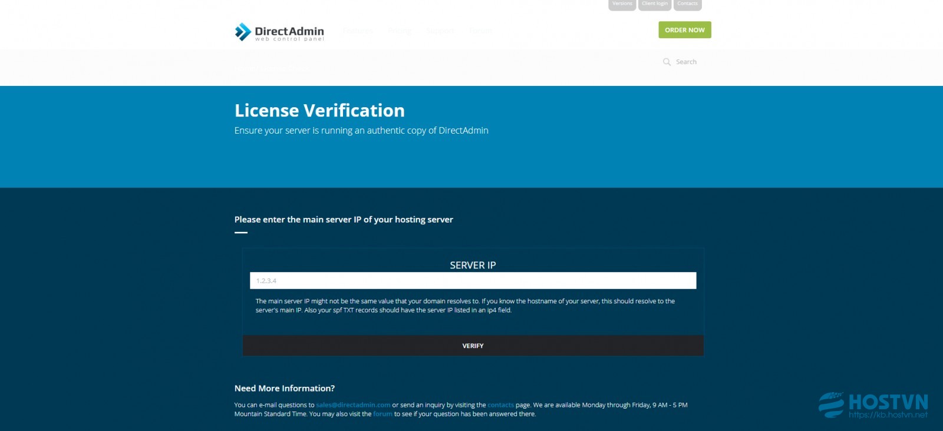This screenshot has width=943, height=431.
Task: Click the DirectAdmin logo icon
Action: tap(243, 32)
